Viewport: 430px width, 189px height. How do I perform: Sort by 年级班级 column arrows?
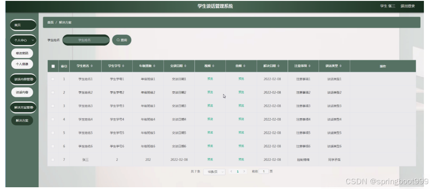point(154,66)
